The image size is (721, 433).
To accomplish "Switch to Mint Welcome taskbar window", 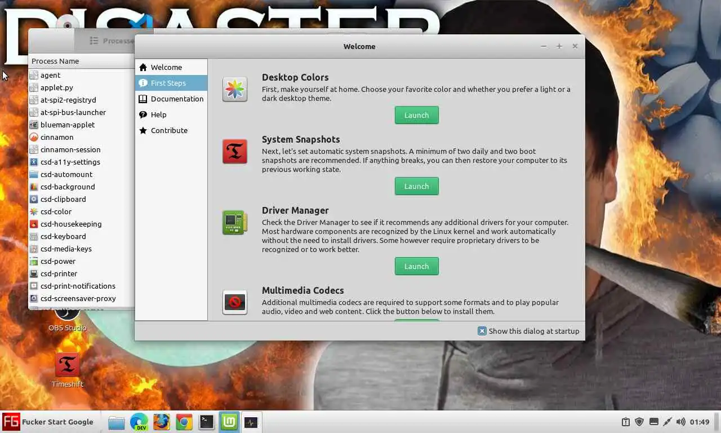I will pos(229,422).
